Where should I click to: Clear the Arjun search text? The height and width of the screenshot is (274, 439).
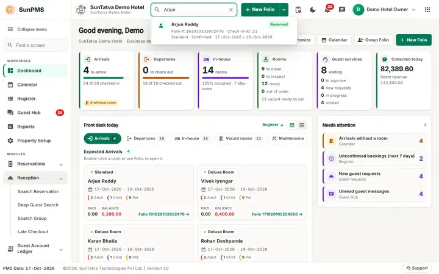[231, 10]
